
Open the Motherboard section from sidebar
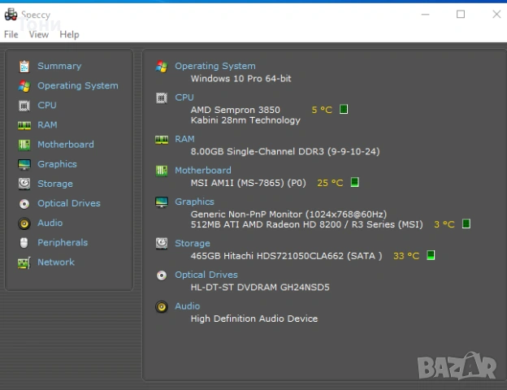tap(66, 145)
